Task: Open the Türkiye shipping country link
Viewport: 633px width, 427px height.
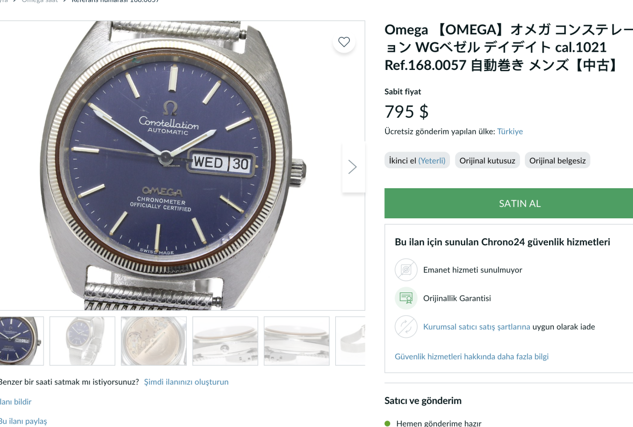Action: (510, 131)
